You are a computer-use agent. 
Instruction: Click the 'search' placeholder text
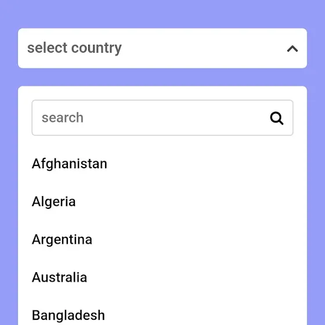[63, 118]
